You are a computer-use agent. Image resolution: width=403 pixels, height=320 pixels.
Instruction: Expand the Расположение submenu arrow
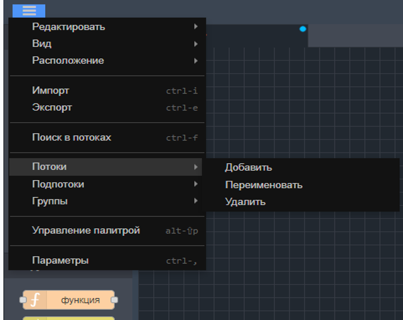tap(196, 61)
